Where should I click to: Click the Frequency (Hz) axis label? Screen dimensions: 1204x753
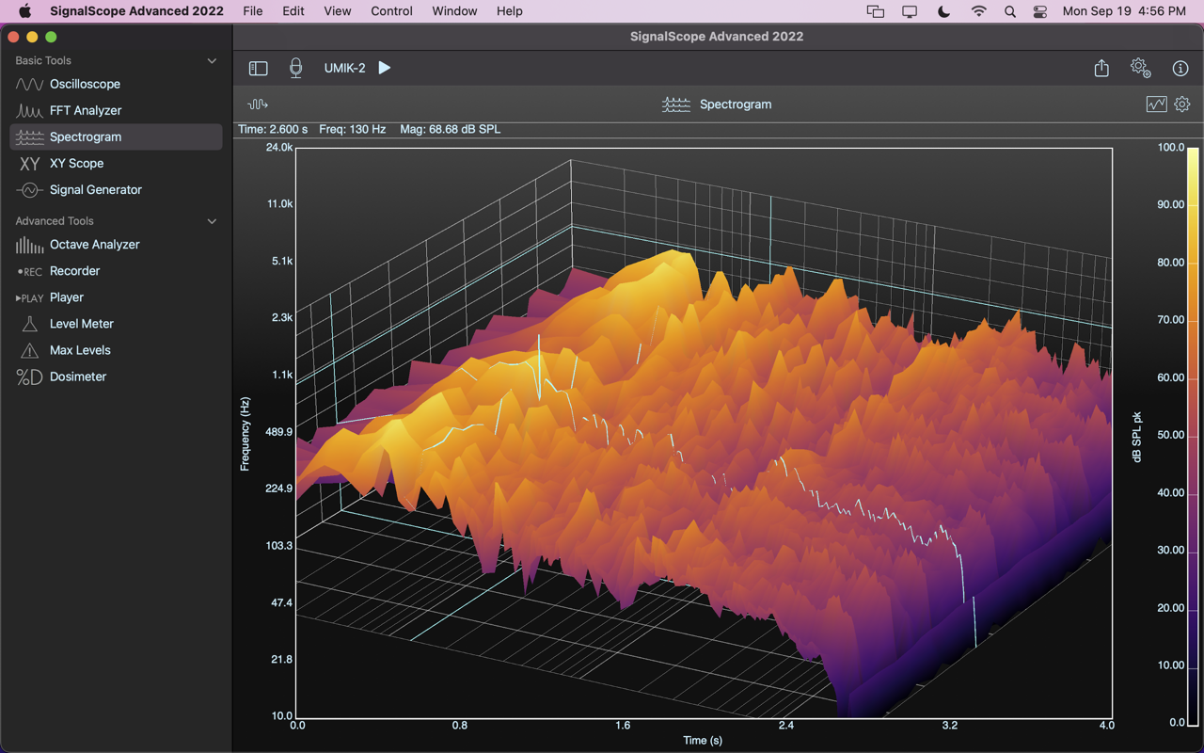pos(245,434)
